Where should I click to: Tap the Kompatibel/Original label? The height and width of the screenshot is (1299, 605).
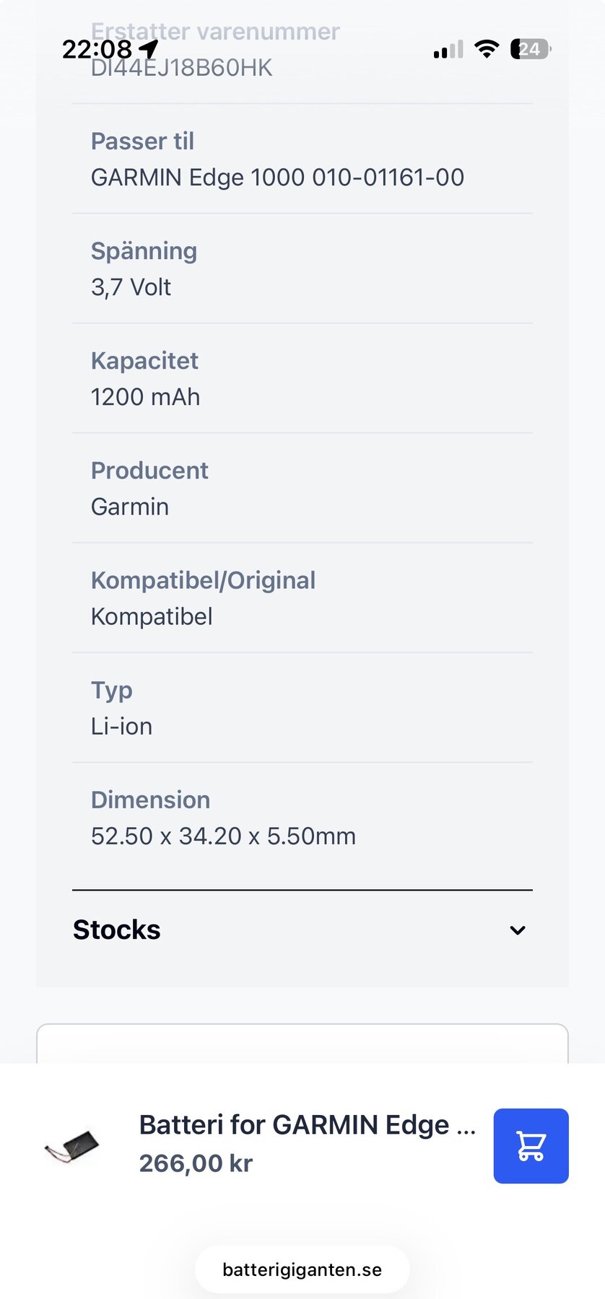(203, 580)
